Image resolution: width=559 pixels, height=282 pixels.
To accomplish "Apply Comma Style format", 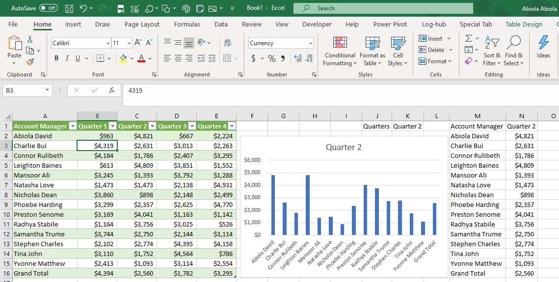I will (283, 58).
